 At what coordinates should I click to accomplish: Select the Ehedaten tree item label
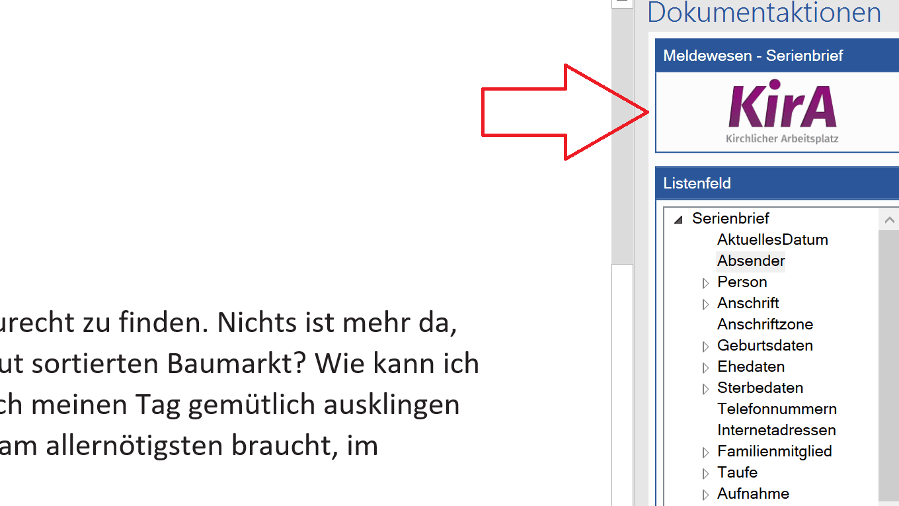point(751,366)
